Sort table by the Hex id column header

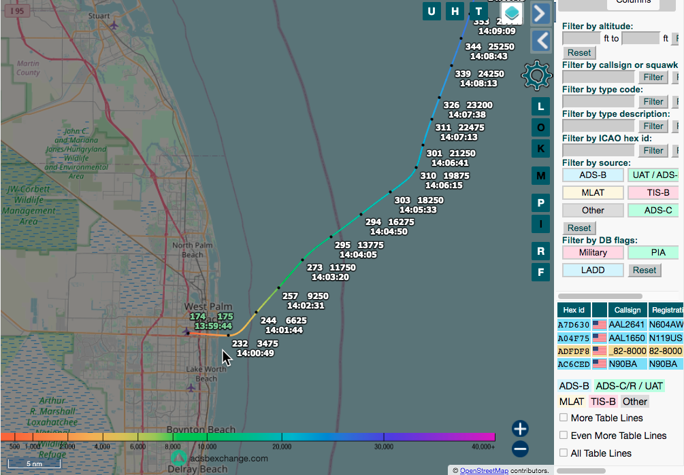(x=574, y=310)
